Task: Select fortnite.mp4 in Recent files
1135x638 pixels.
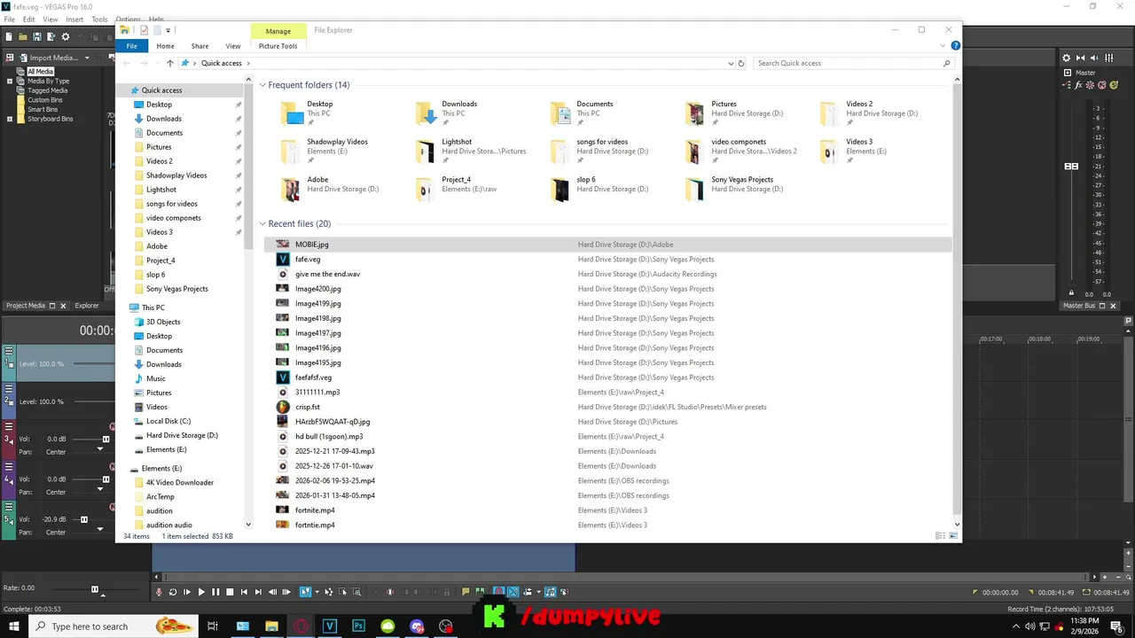Action: click(607, 510)
